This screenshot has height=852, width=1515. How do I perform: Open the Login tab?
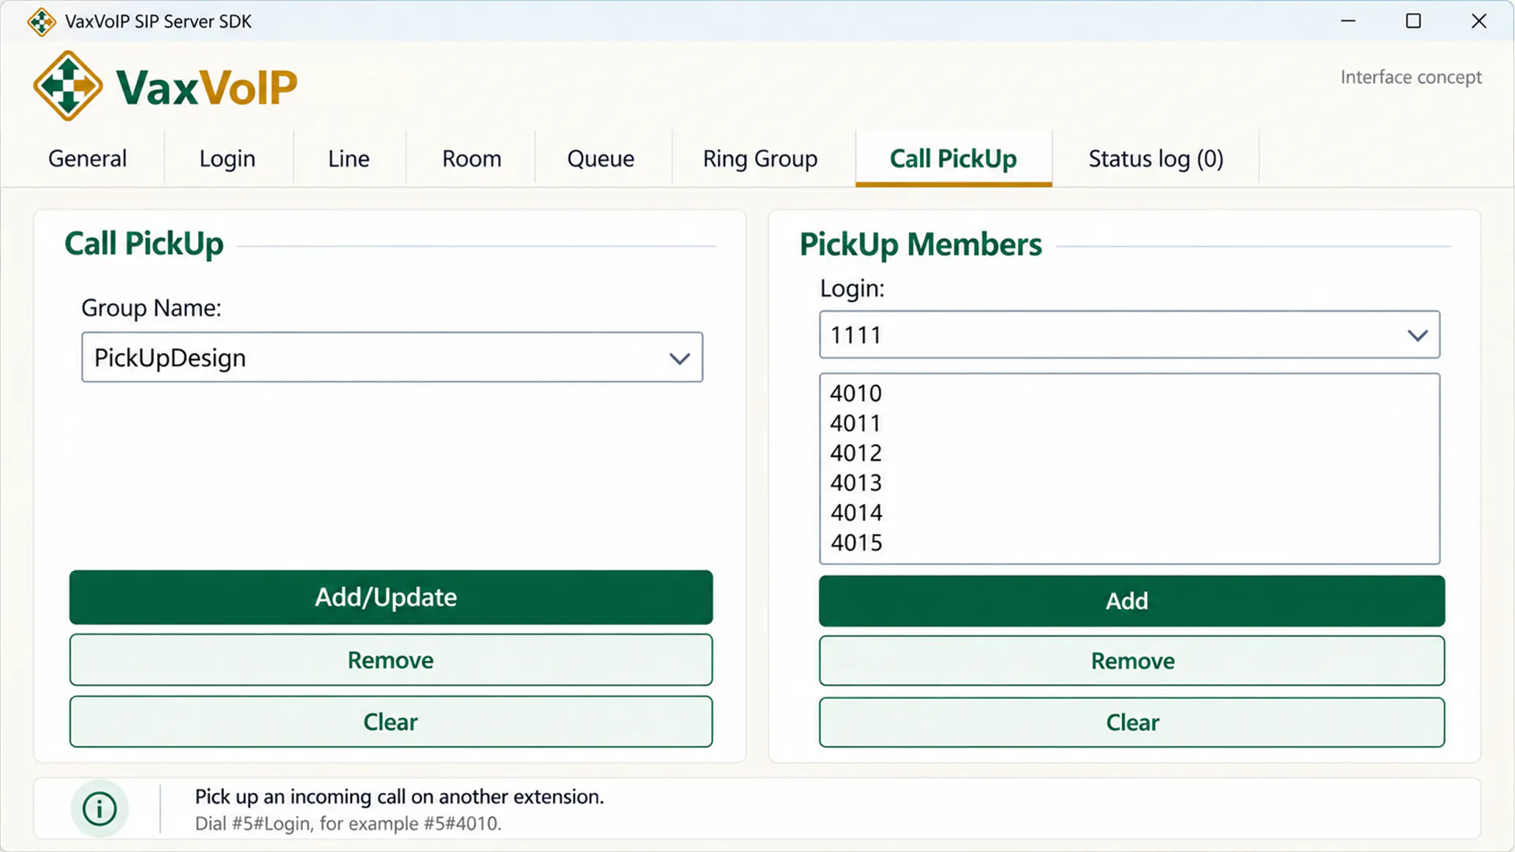coord(227,159)
